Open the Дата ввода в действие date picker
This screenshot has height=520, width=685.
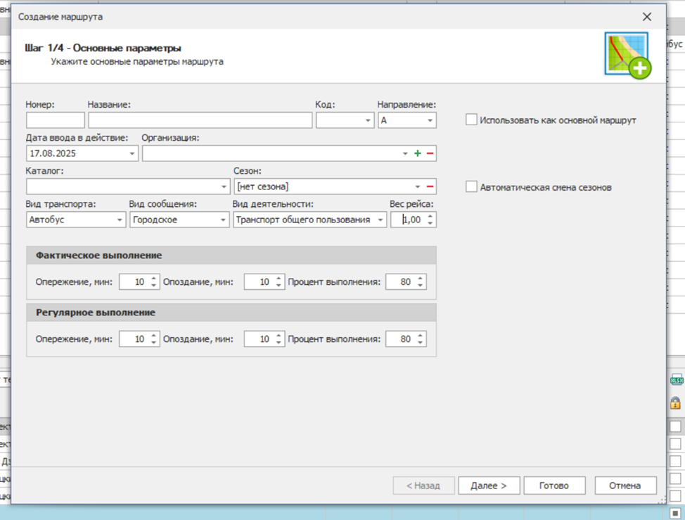tap(132, 153)
